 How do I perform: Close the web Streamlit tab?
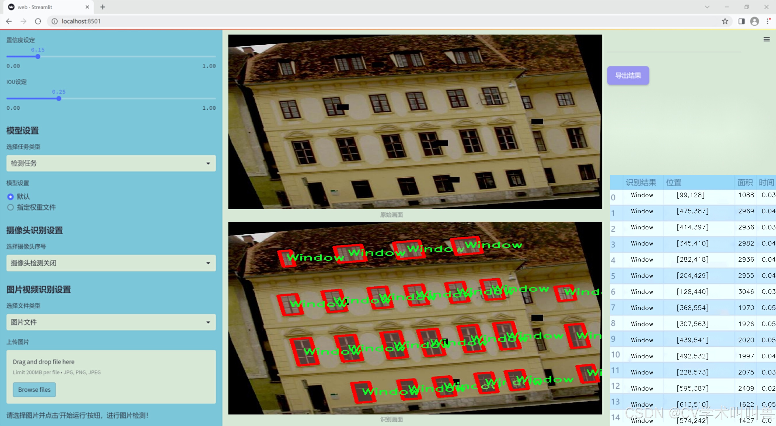(87, 7)
